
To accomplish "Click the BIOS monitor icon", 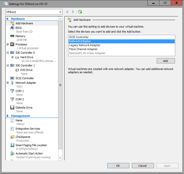I will (x=12, y=28).
